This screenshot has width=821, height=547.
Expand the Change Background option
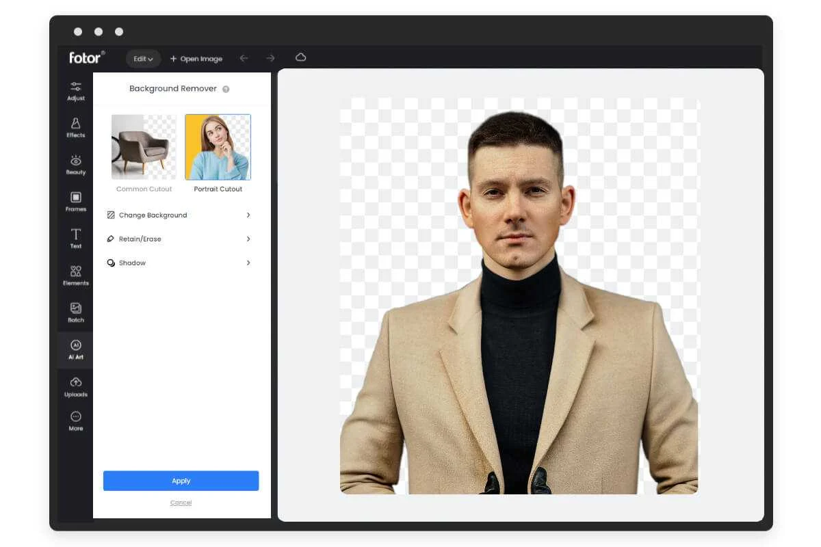point(180,215)
